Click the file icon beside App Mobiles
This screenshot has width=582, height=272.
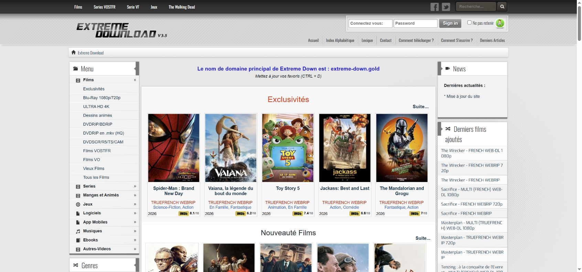[78, 222]
